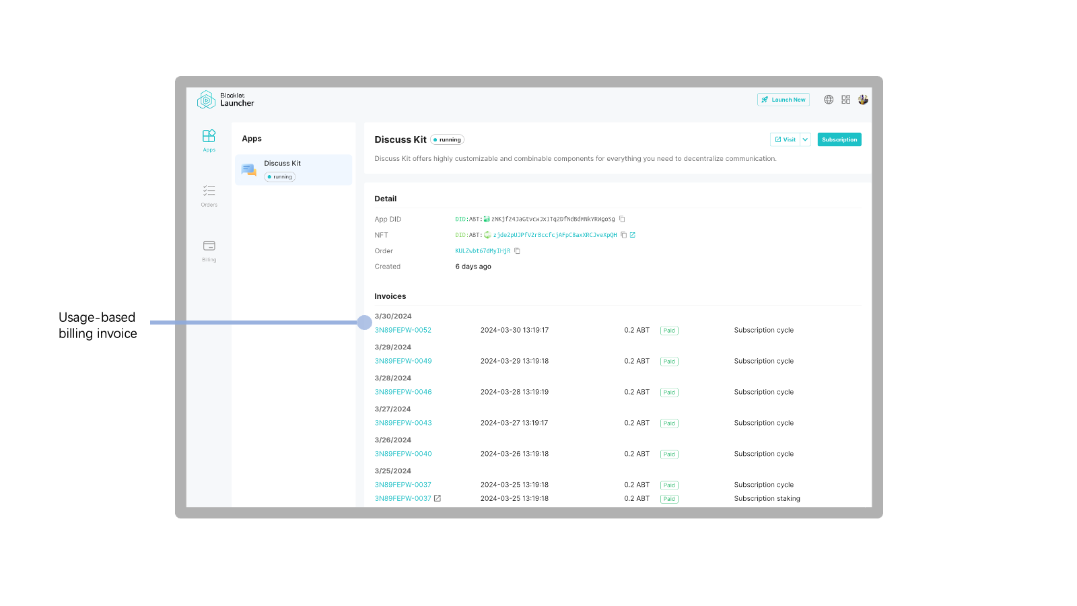Viewport: 1077px width, 606px height.
Task: Copy the NFT address
Action: [x=623, y=235]
